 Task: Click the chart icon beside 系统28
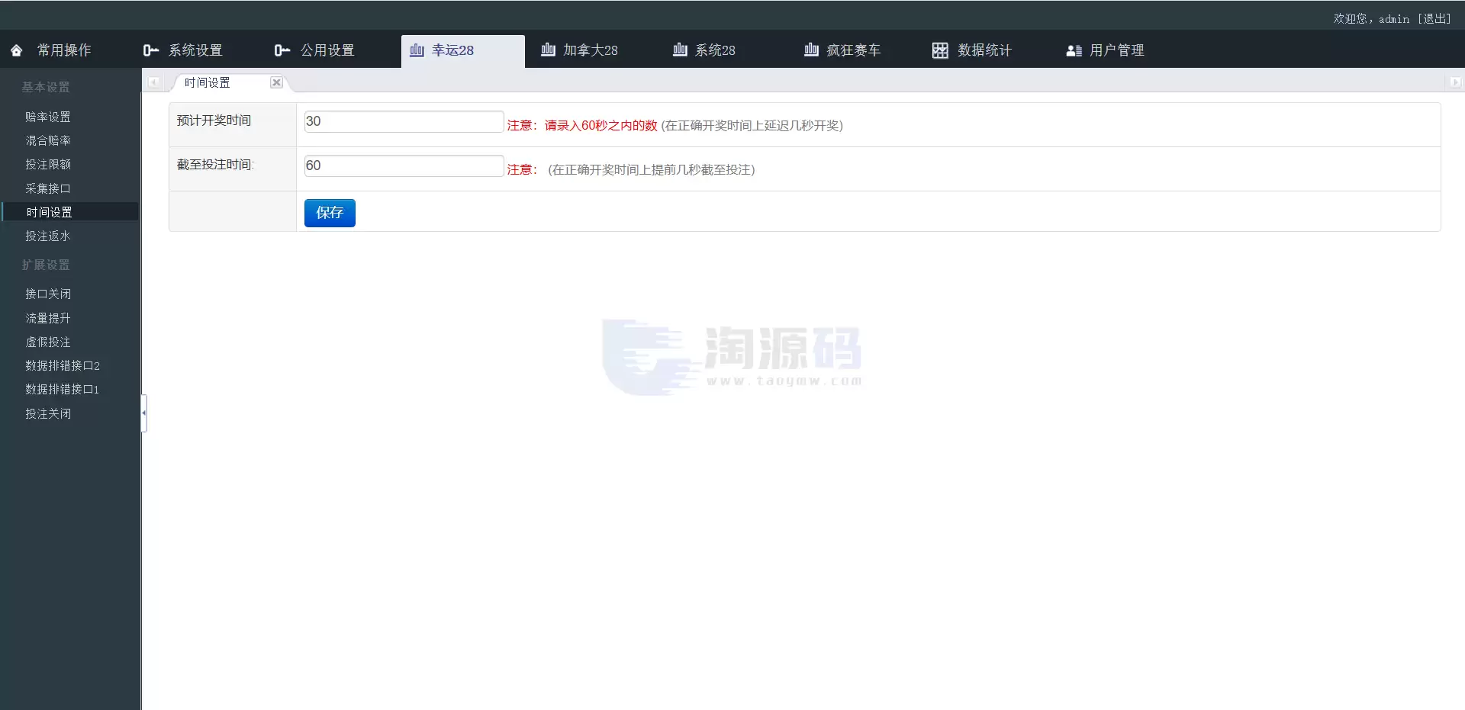pyautogui.click(x=680, y=50)
